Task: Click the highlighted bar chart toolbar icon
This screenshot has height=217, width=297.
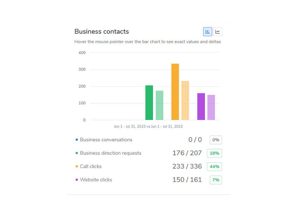Action: click(207, 32)
